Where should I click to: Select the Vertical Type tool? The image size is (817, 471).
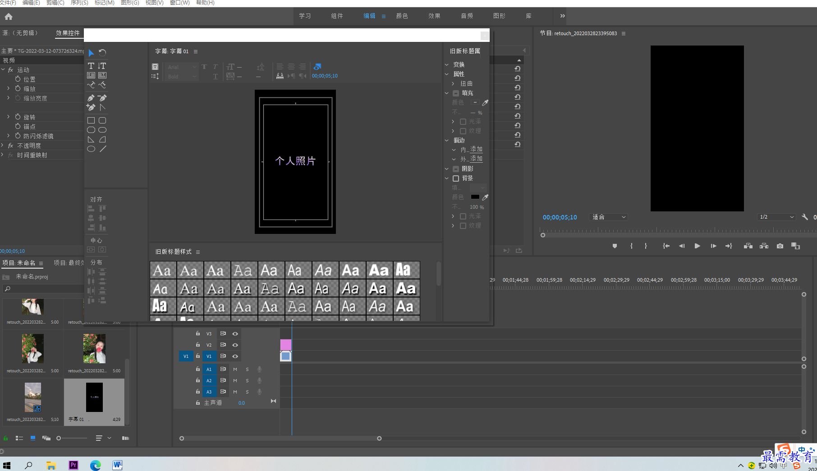[x=102, y=66]
